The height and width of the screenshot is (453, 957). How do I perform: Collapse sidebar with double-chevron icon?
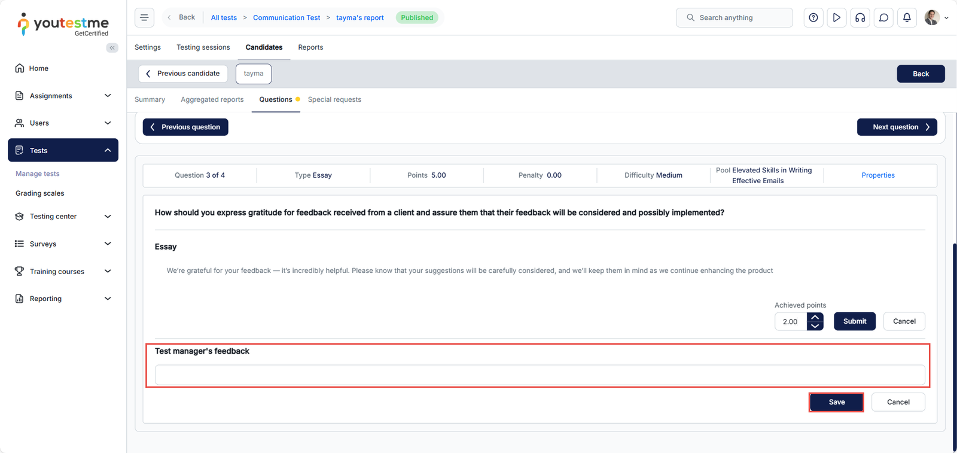pyautogui.click(x=112, y=48)
